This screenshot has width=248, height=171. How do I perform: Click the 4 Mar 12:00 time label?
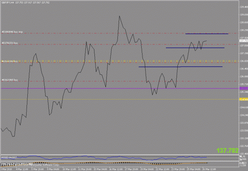22,169
